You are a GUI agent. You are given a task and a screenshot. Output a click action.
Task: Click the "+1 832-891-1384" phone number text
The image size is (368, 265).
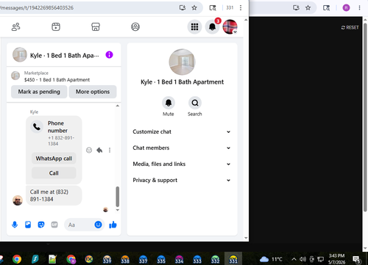[61, 141]
